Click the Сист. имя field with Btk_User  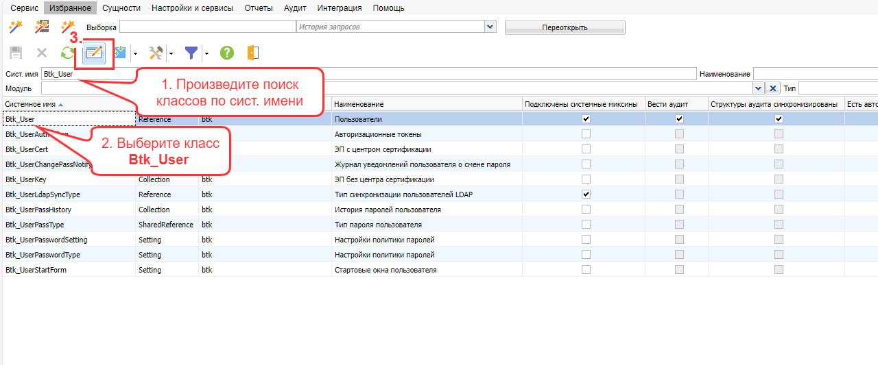click(x=368, y=73)
